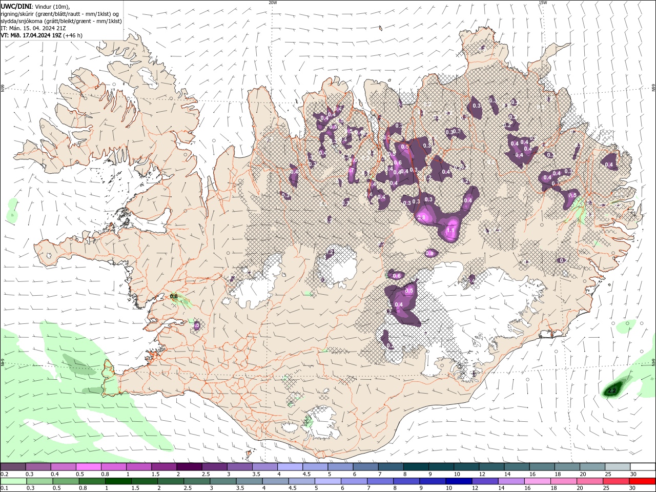
Task: Select the 1.5 swatch in the purple snow legend
Action: [164, 467]
